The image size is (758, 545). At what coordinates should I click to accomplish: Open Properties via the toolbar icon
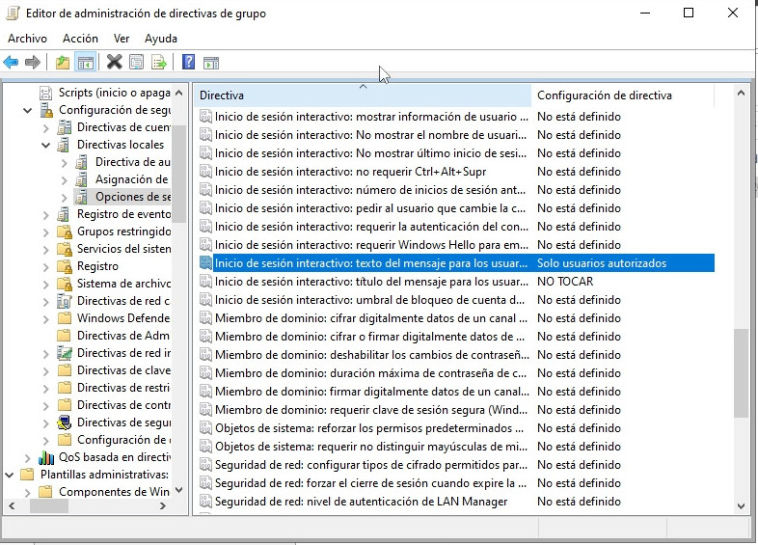tap(136, 63)
